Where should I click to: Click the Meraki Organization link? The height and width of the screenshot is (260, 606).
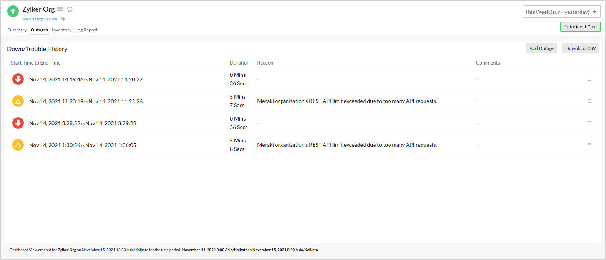click(x=40, y=19)
